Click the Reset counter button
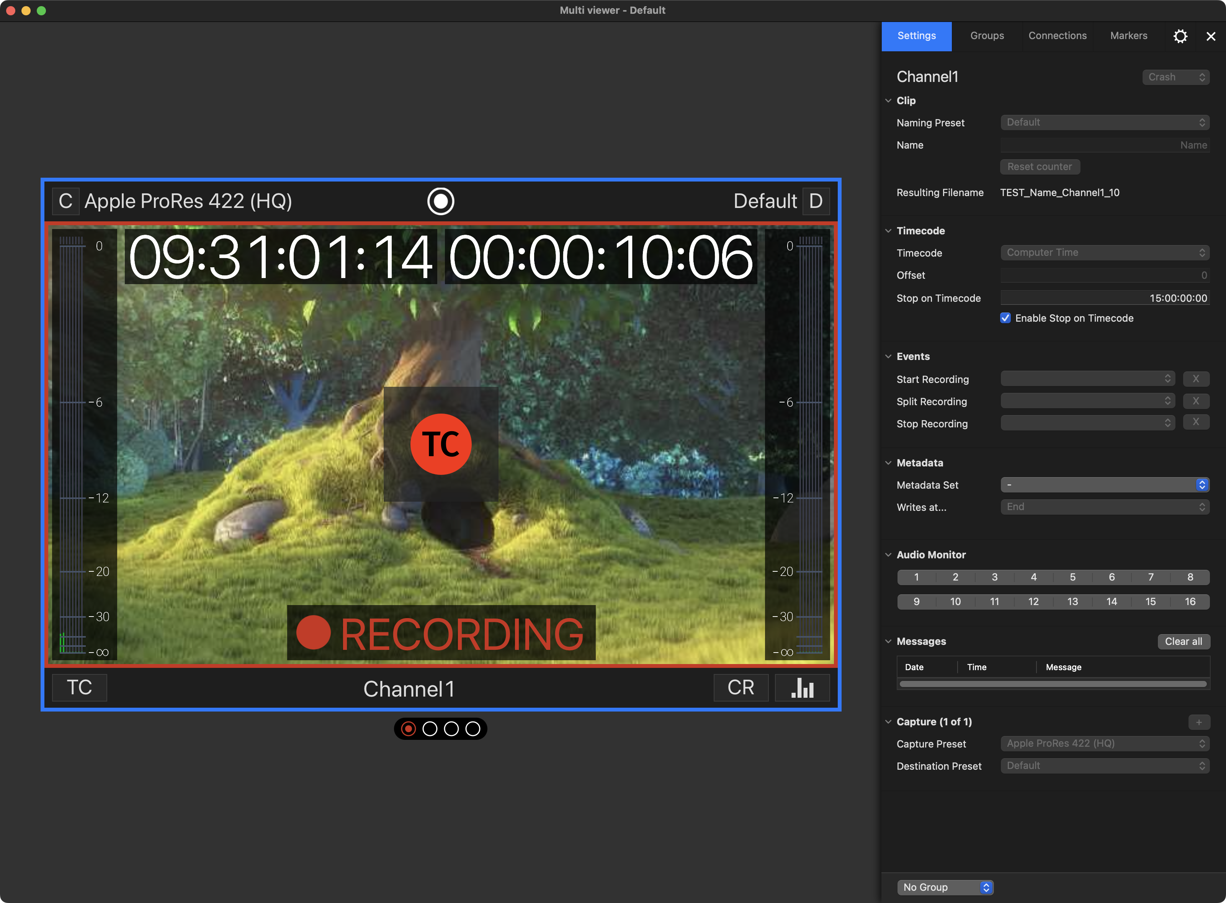This screenshot has width=1226, height=903. pos(1040,167)
